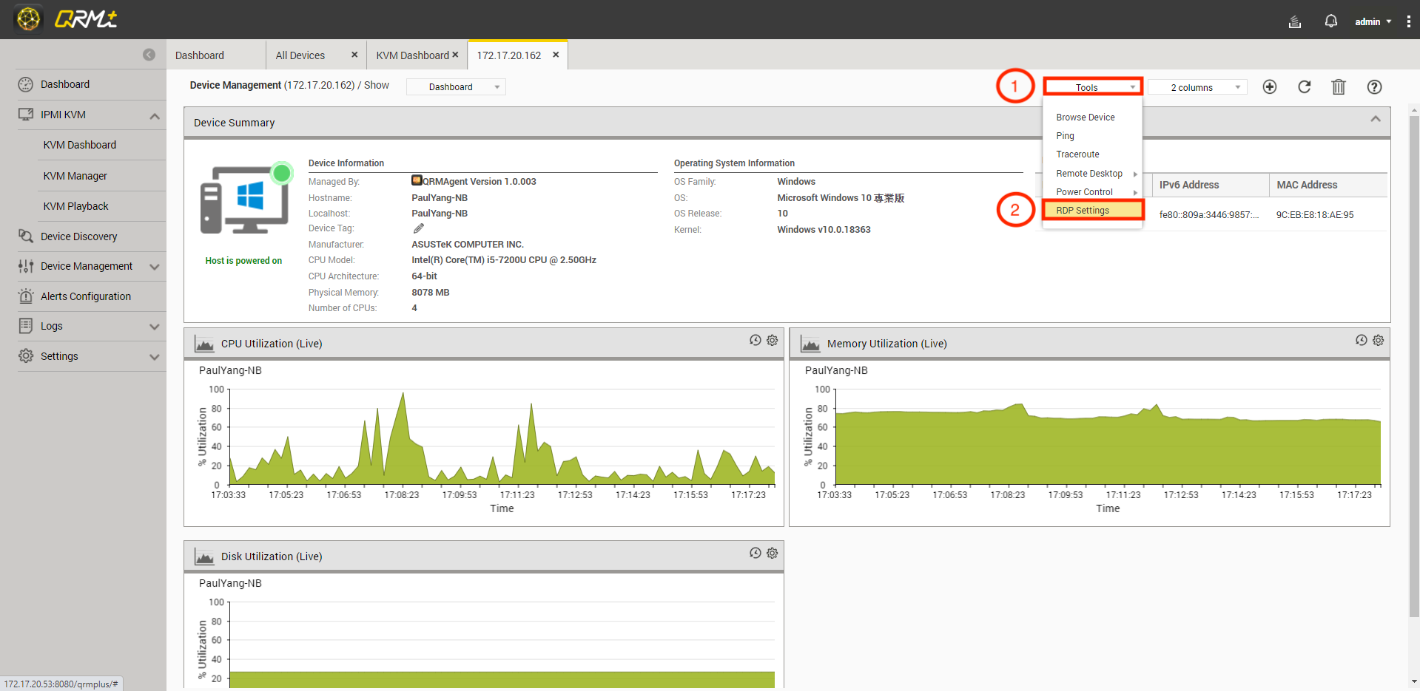
Task: Open the Show Dashboard dropdown
Action: coord(457,87)
